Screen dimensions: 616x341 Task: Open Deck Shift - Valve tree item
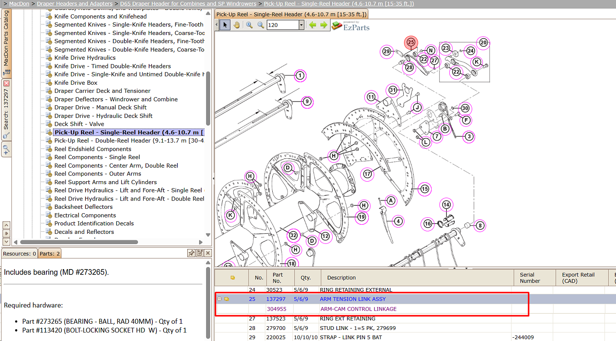[x=79, y=124]
